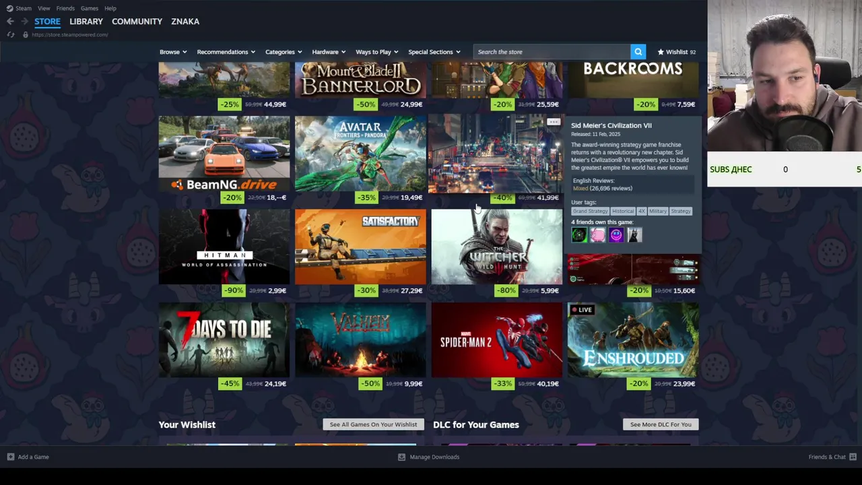Click See All Games On Your Wishlist
Image resolution: width=862 pixels, height=485 pixels.
pyautogui.click(x=373, y=424)
